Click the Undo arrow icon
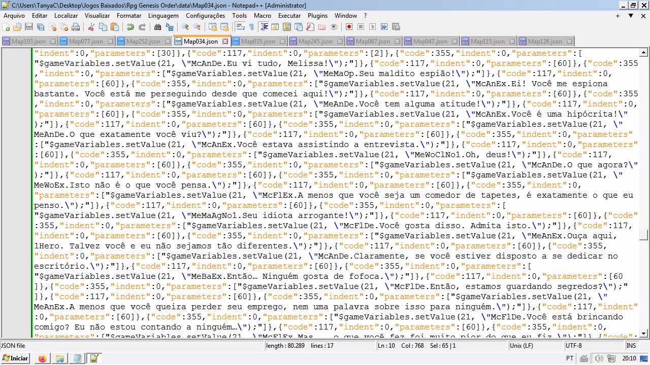This screenshot has width=650, height=365. (x=131, y=27)
